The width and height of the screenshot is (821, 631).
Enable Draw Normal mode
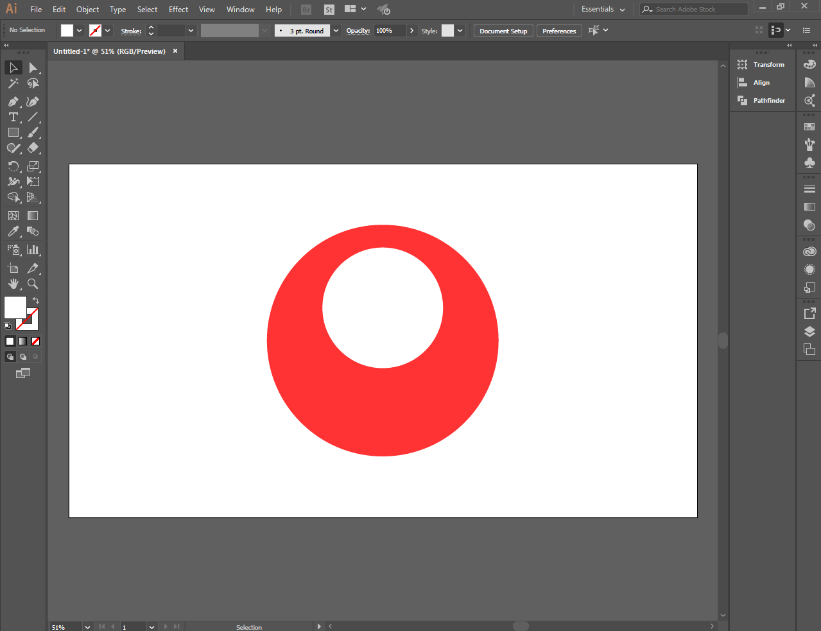[x=10, y=357]
